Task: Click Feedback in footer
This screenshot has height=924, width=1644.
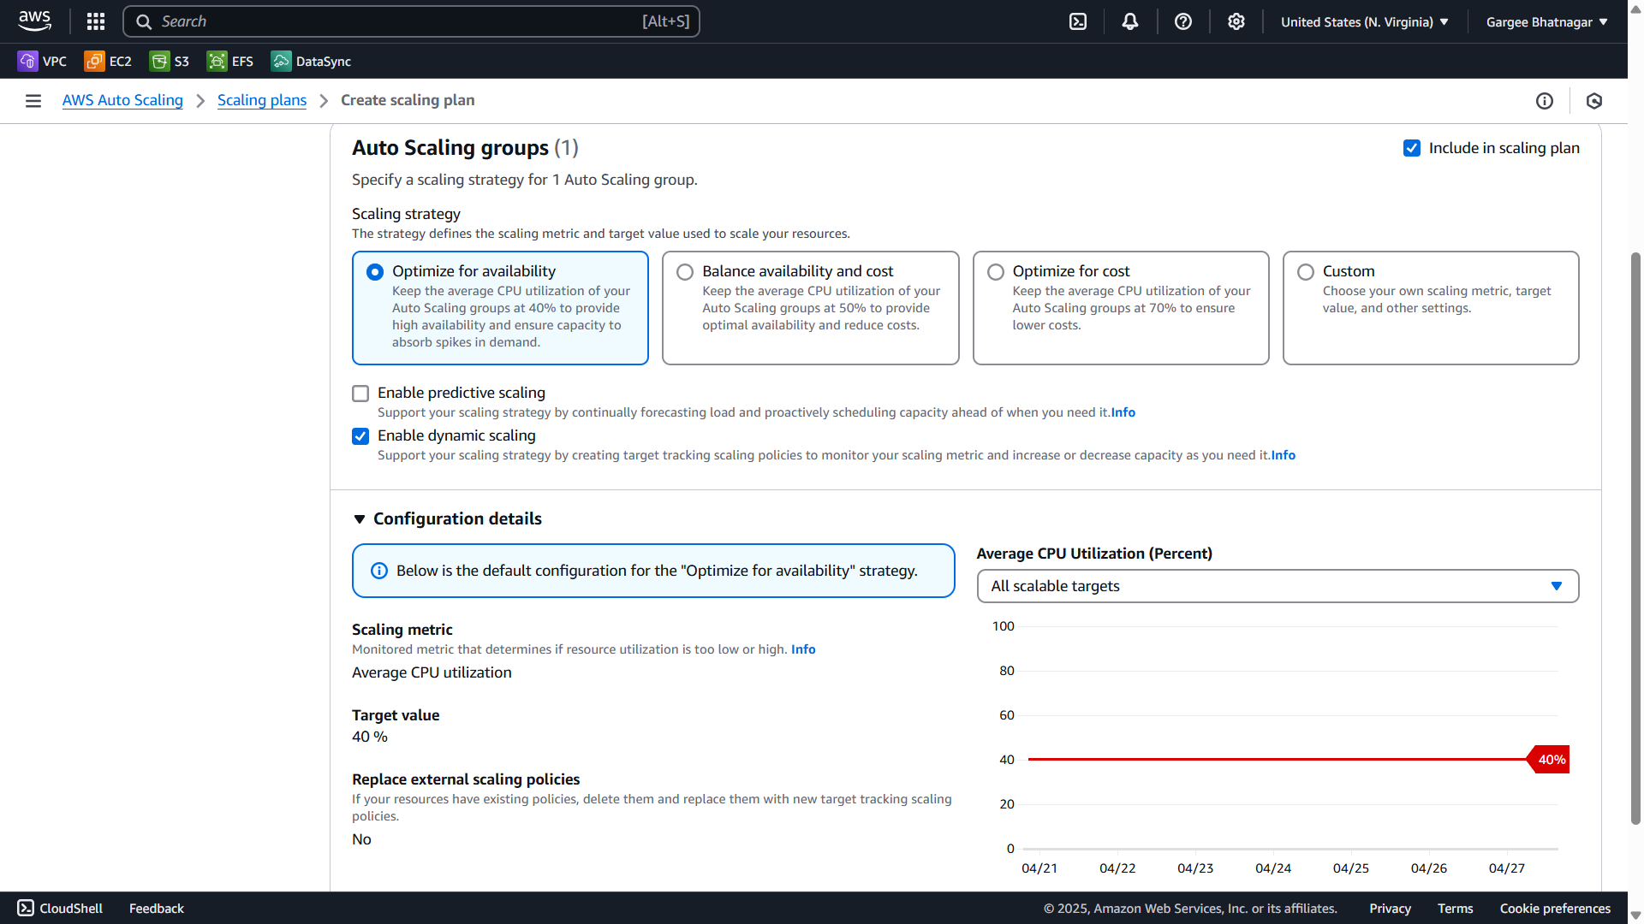Action: (157, 909)
